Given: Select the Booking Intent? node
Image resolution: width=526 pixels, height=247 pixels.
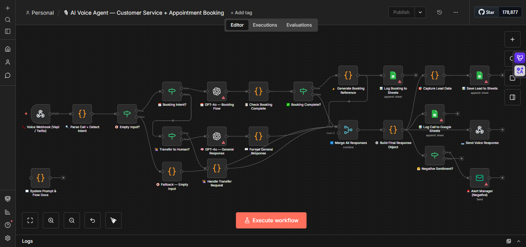Looking at the screenshot, I should (172, 91).
